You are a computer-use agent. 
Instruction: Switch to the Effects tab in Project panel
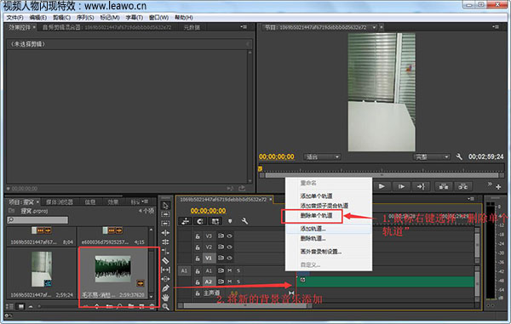[113, 202]
